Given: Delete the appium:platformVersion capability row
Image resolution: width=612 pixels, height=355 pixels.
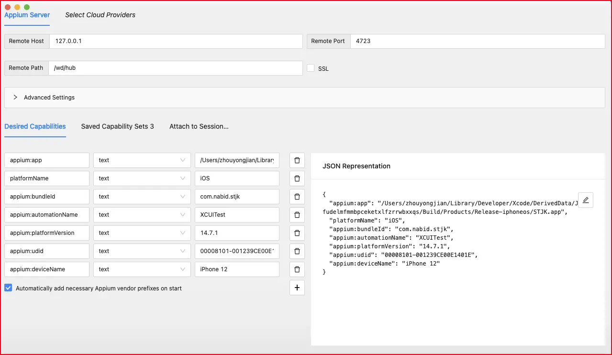Looking at the screenshot, I should click(x=297, y=233).
